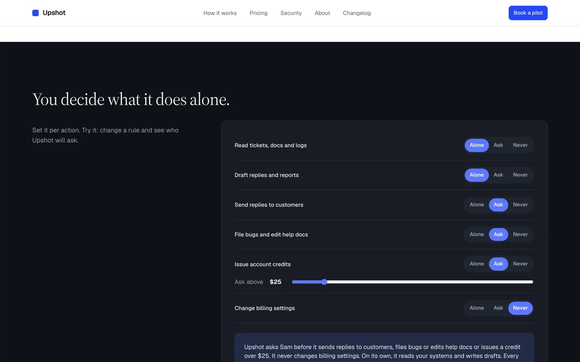Set Read tickets, docs and logs to Ask
The width and height of the screenshot is (580, 362).
coord(498,145)
